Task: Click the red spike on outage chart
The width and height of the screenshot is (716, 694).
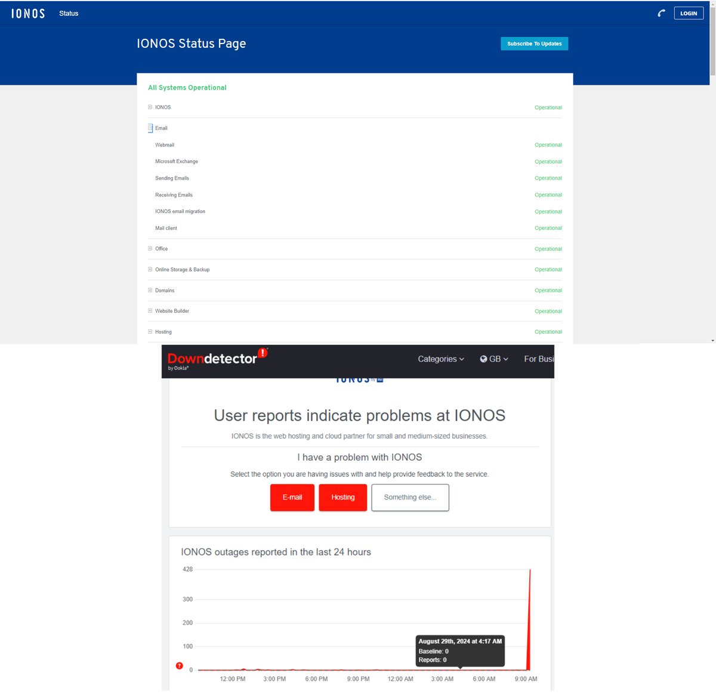Action: (529, 621)
